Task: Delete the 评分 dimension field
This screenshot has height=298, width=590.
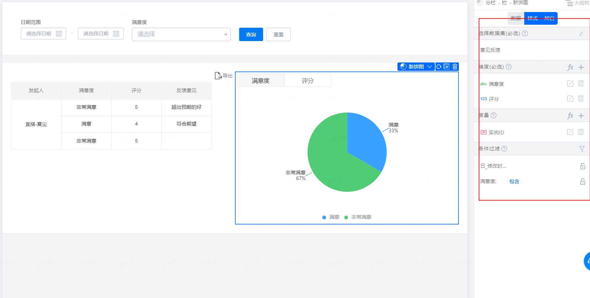Action: [581, 99]
